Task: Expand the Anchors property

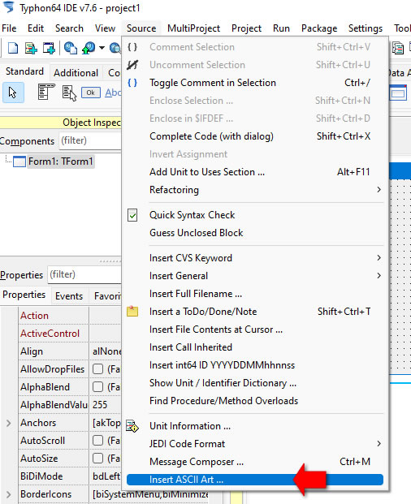Action: point(9,423)
